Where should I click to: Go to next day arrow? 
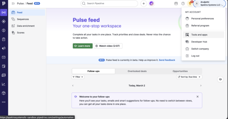[x=201, y=86]
